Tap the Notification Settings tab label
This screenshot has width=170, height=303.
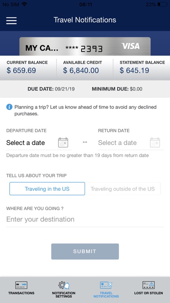click(64, 295)
